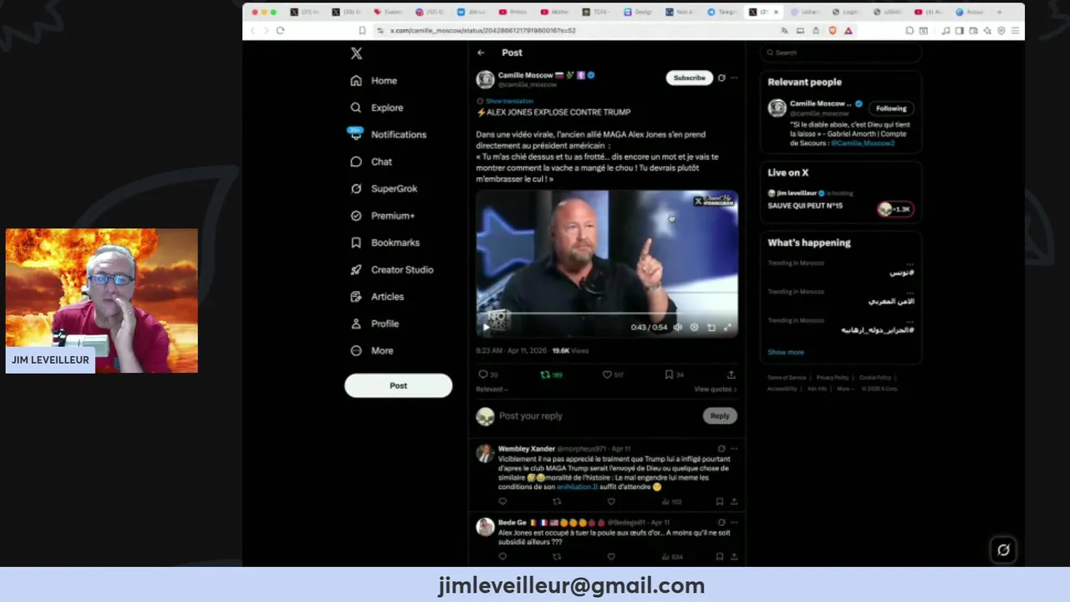Image resolution: width=1070 pixels, height=602 pixels.
Task: Click the X logo in the sidebar
Action: (x=356, y=54)
